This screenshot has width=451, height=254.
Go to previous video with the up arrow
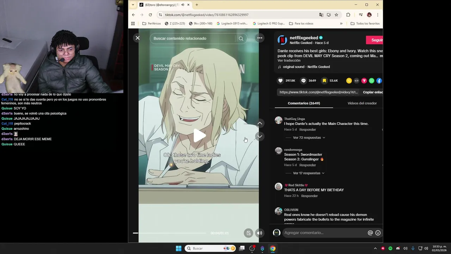tap(260, 123)
